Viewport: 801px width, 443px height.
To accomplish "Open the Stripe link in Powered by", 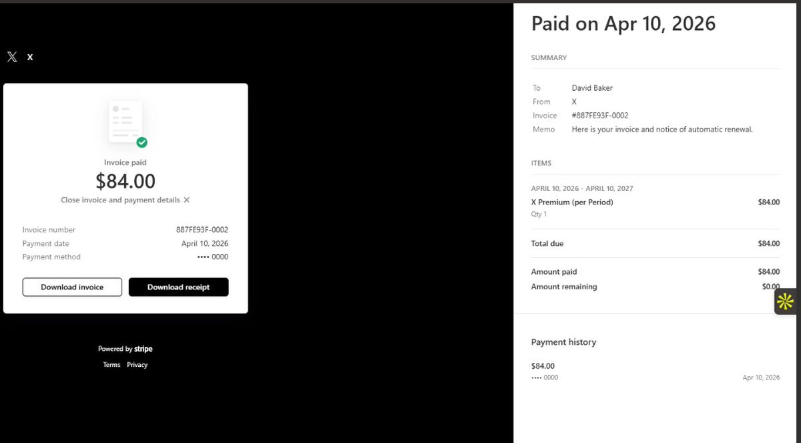I will (x=144, y=349).
